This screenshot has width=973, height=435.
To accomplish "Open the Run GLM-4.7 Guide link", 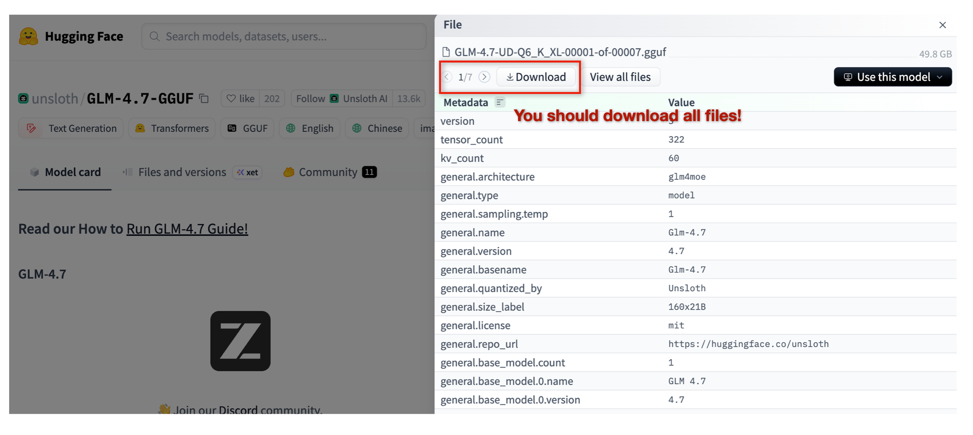I will (187, 228).
